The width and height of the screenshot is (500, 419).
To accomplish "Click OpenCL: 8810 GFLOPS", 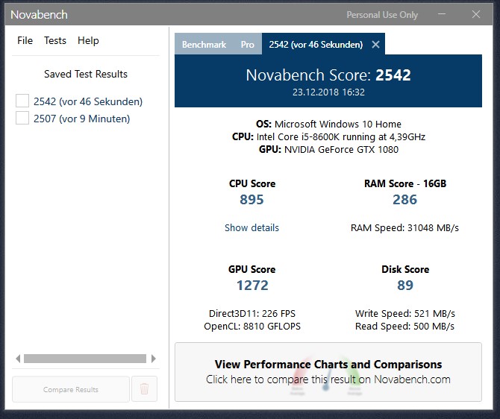I will [252, 327].
